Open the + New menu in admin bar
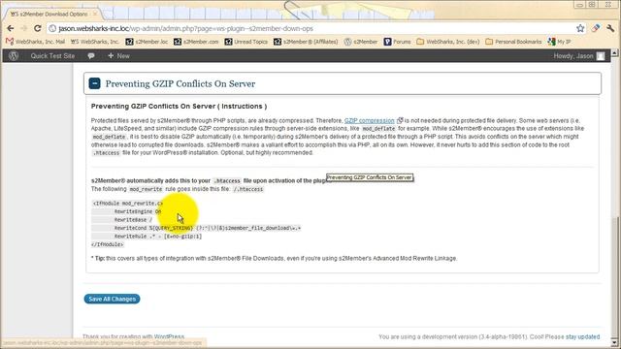The width and height of the screenshot is (621, 349). pyautogui.click(x=118, y=56)
